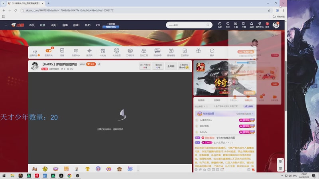Open the 任务 gift task icon
The width and height of the screenshot is (319, 179).
coord(267,25)
